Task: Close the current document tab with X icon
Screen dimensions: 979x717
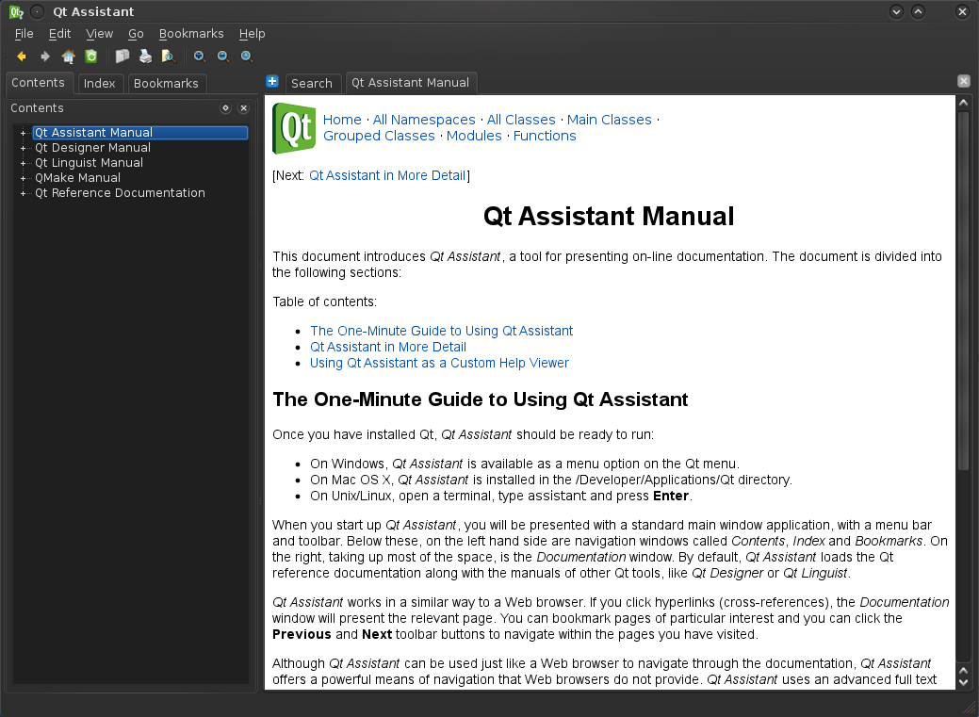Action: coord(964,81)
